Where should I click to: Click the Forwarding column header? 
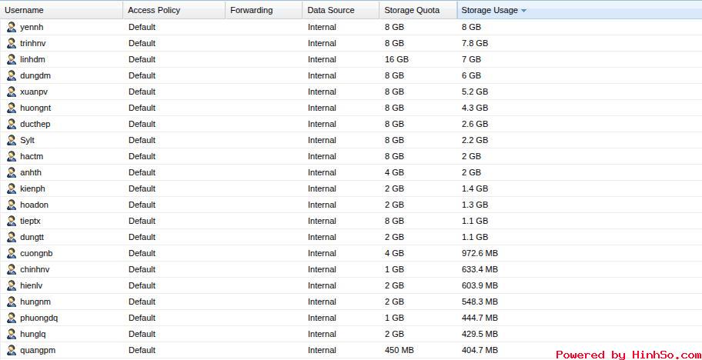click(251, 10)
